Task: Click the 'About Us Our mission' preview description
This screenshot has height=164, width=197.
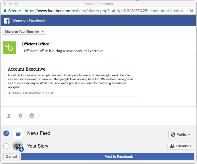Action: (x=70, y=81)
